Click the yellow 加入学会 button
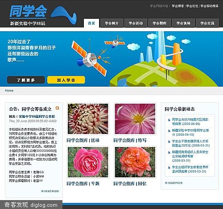Screen dimensions: 223x209 coord(66,80)
